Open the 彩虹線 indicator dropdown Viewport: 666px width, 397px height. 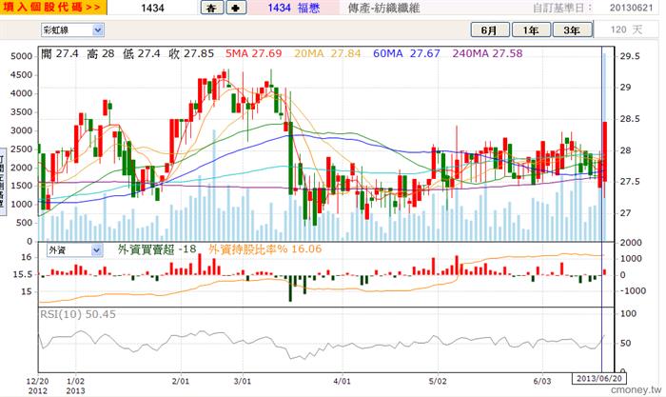[x=72, y=30]
